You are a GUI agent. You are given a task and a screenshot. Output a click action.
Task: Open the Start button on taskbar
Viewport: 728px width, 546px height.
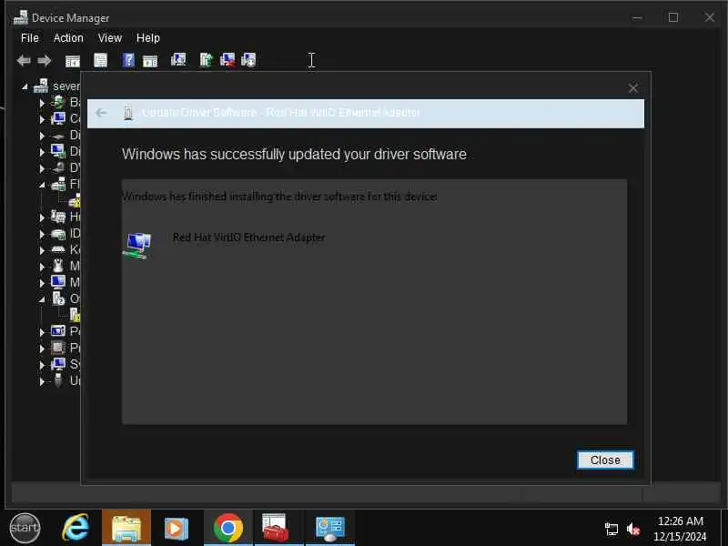[x=25, y=528]
